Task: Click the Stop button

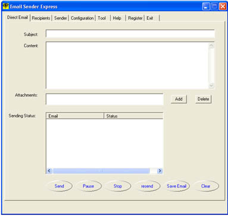Action: point(118,186)
